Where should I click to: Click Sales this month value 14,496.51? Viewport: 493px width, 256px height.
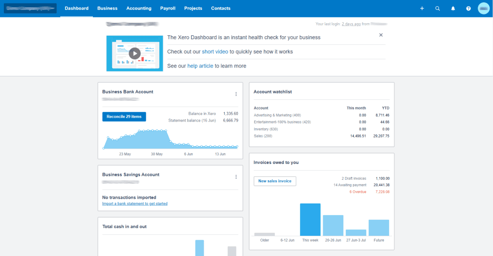[x=358, y=136]
